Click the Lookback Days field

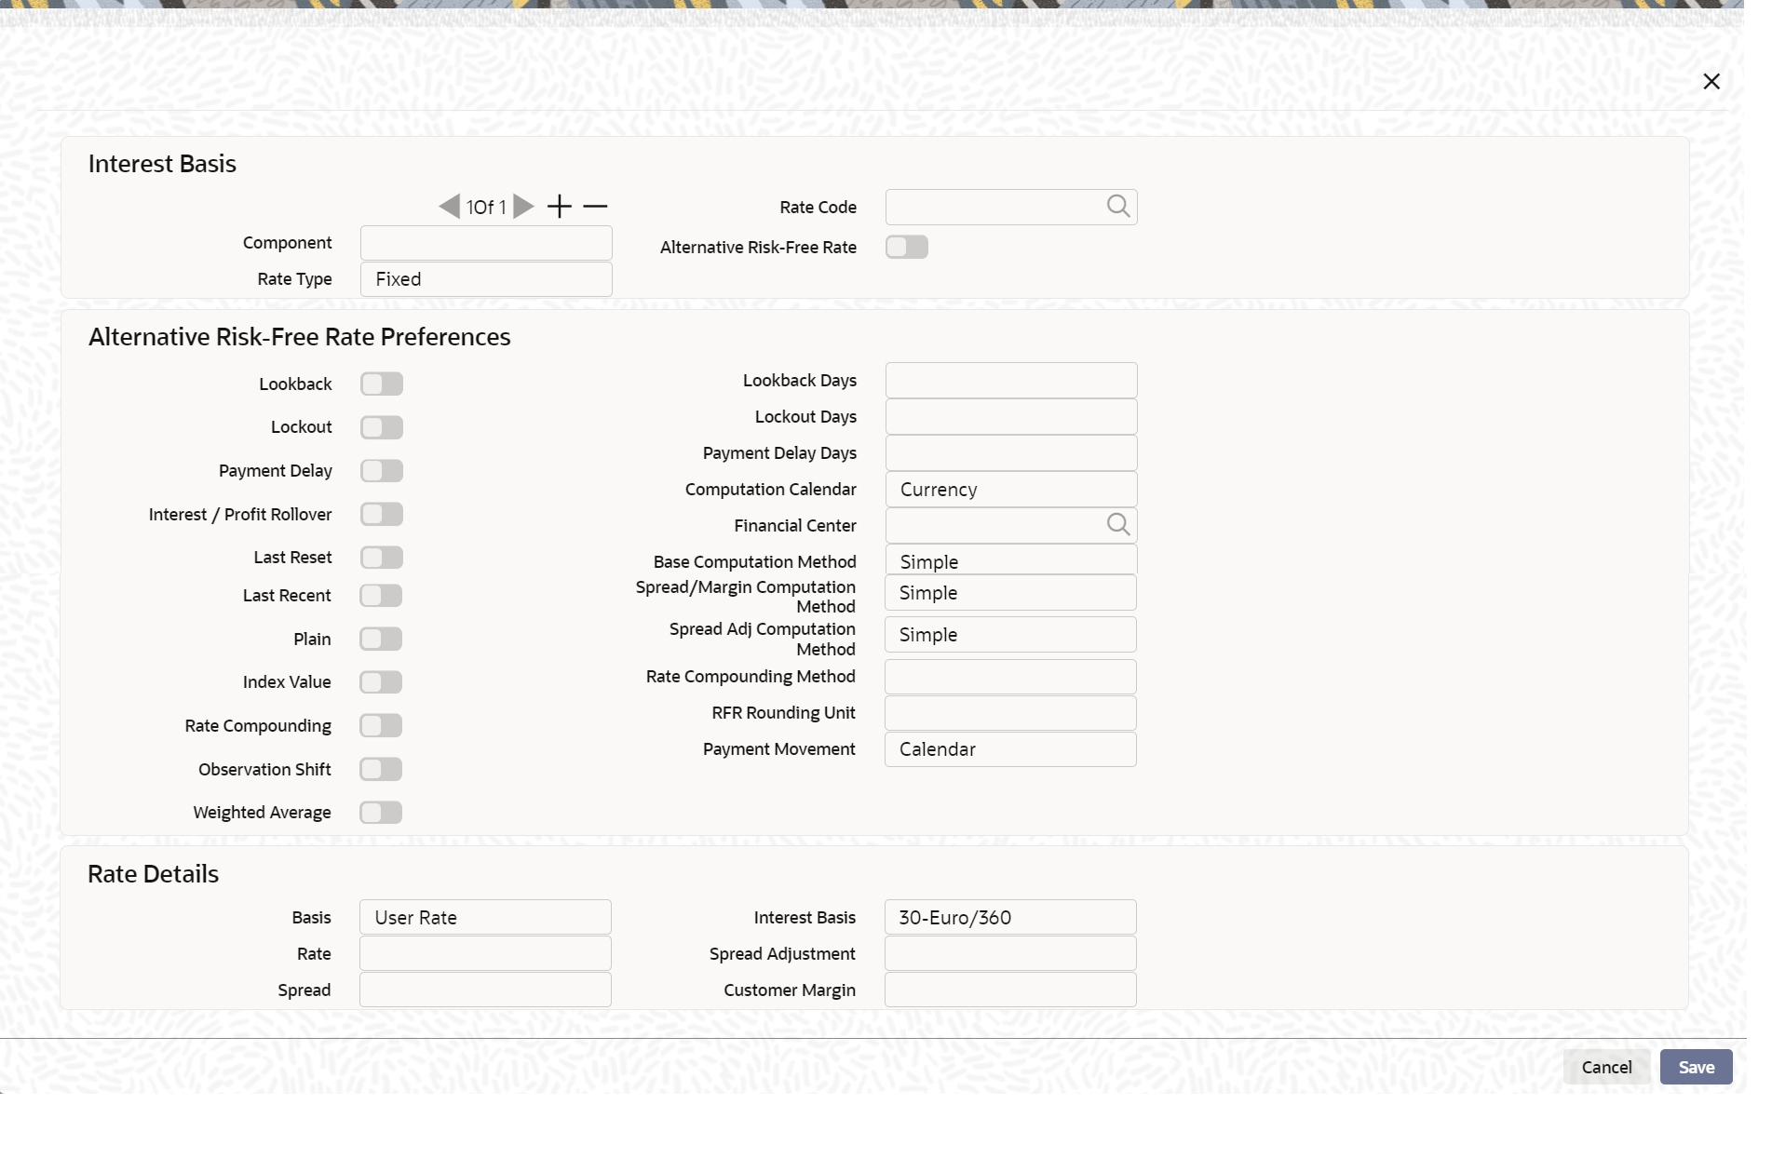1011,381
